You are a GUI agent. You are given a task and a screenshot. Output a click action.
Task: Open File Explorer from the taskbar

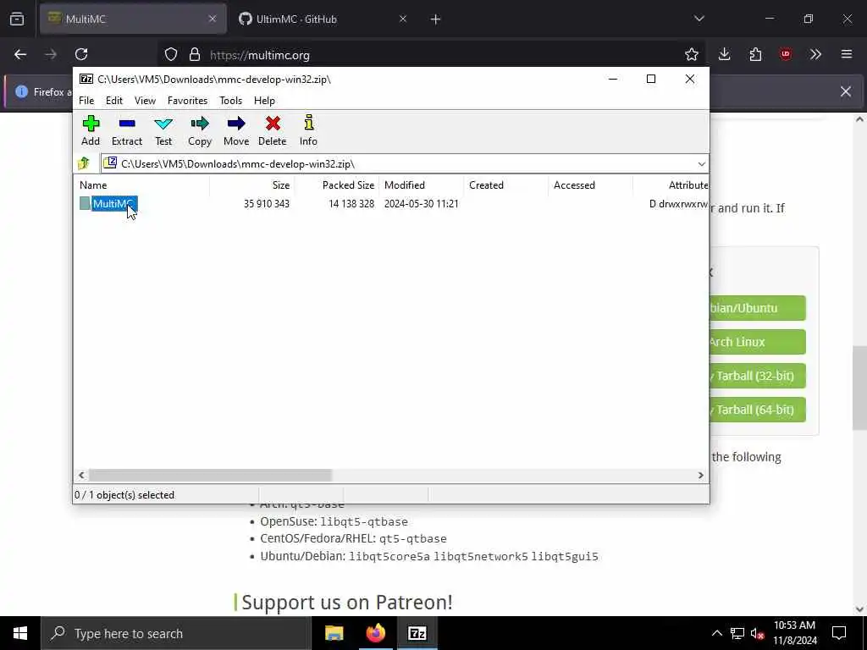tap(334, 633)
